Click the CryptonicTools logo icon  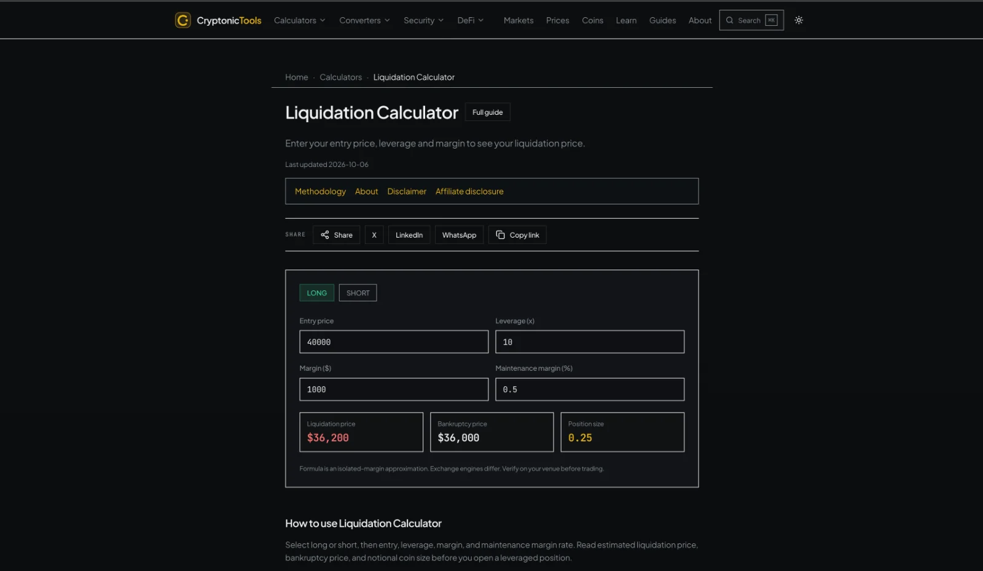coord(182,20)
